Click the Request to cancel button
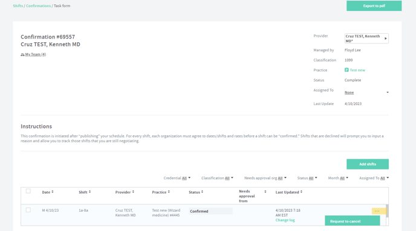This screenshot has width=416, height=231. pyautogui.click(x=353, y=221)
